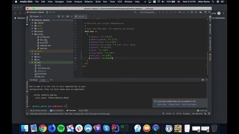The width and height of the screenshot is (239, 134).
Task: Open the Refactor menu
Action: tap(89, 1)
